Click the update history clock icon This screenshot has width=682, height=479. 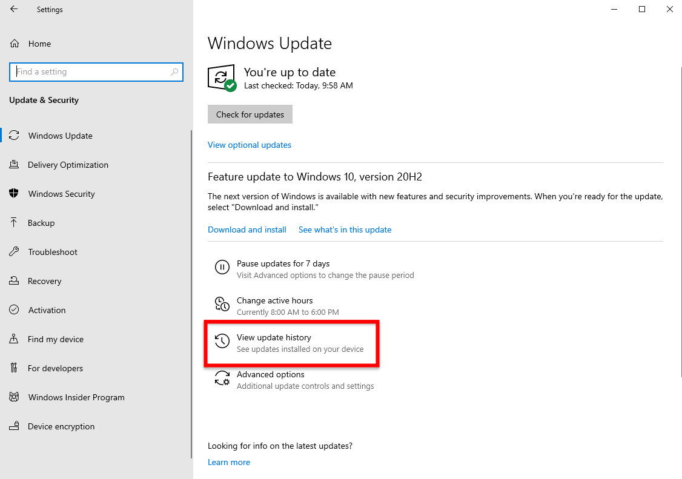222,341
